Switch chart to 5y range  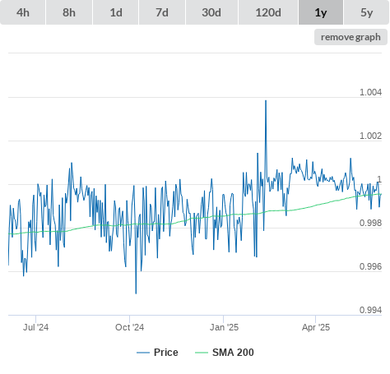[367, 12]
